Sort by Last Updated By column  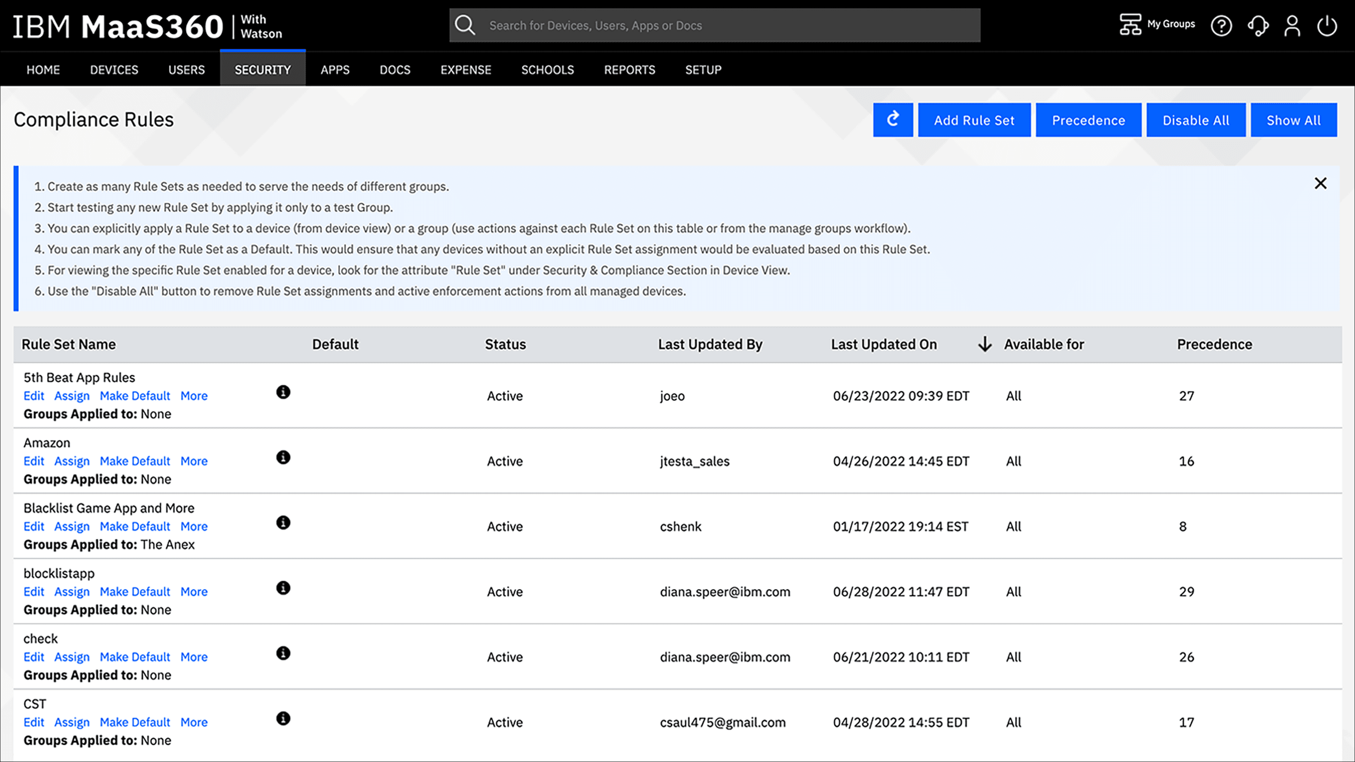(x=710, y=345)
